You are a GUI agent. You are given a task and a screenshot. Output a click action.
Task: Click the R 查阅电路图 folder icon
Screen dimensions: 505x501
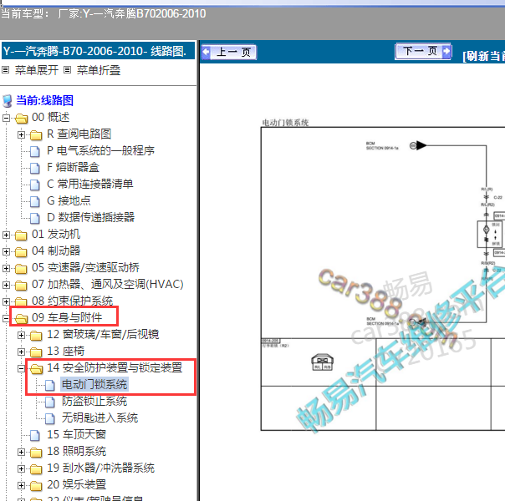[36, 135]
